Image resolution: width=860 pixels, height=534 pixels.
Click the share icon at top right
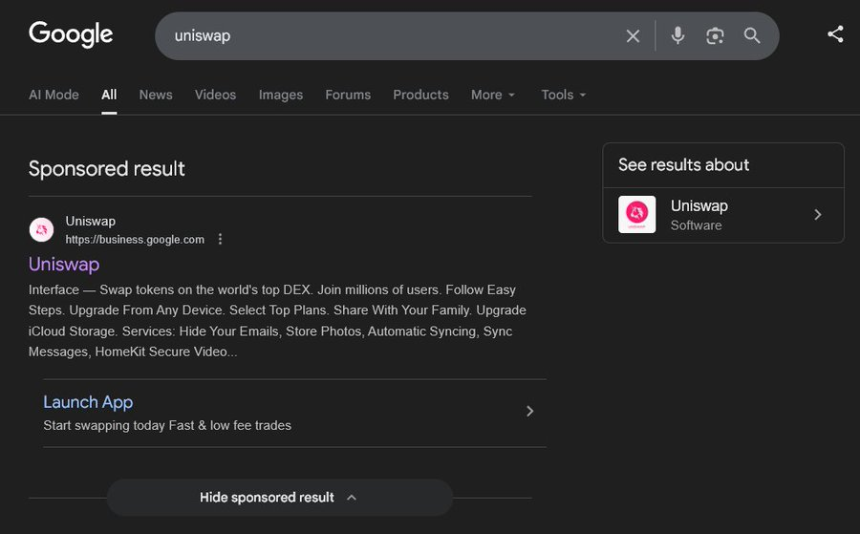(835, 34)
